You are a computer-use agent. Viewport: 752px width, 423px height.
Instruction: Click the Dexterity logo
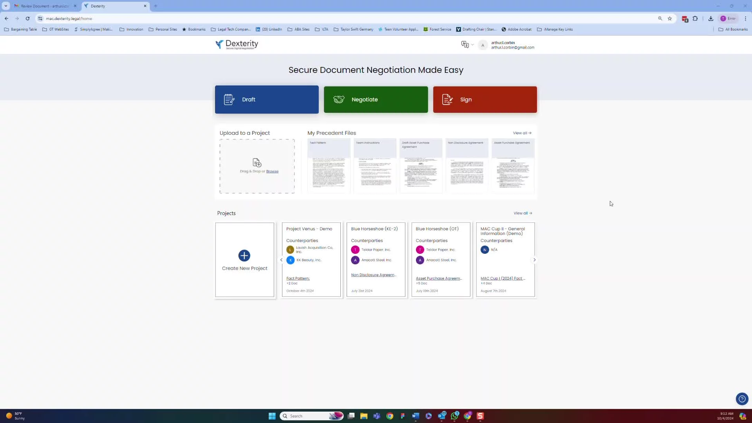click(x=237, y=45)
